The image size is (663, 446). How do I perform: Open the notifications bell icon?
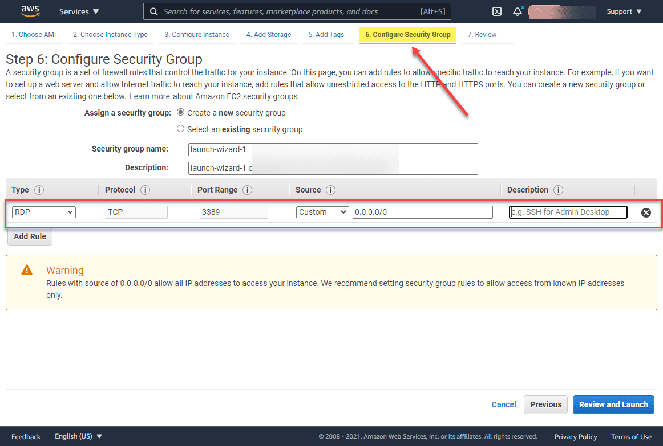[518, 11]
